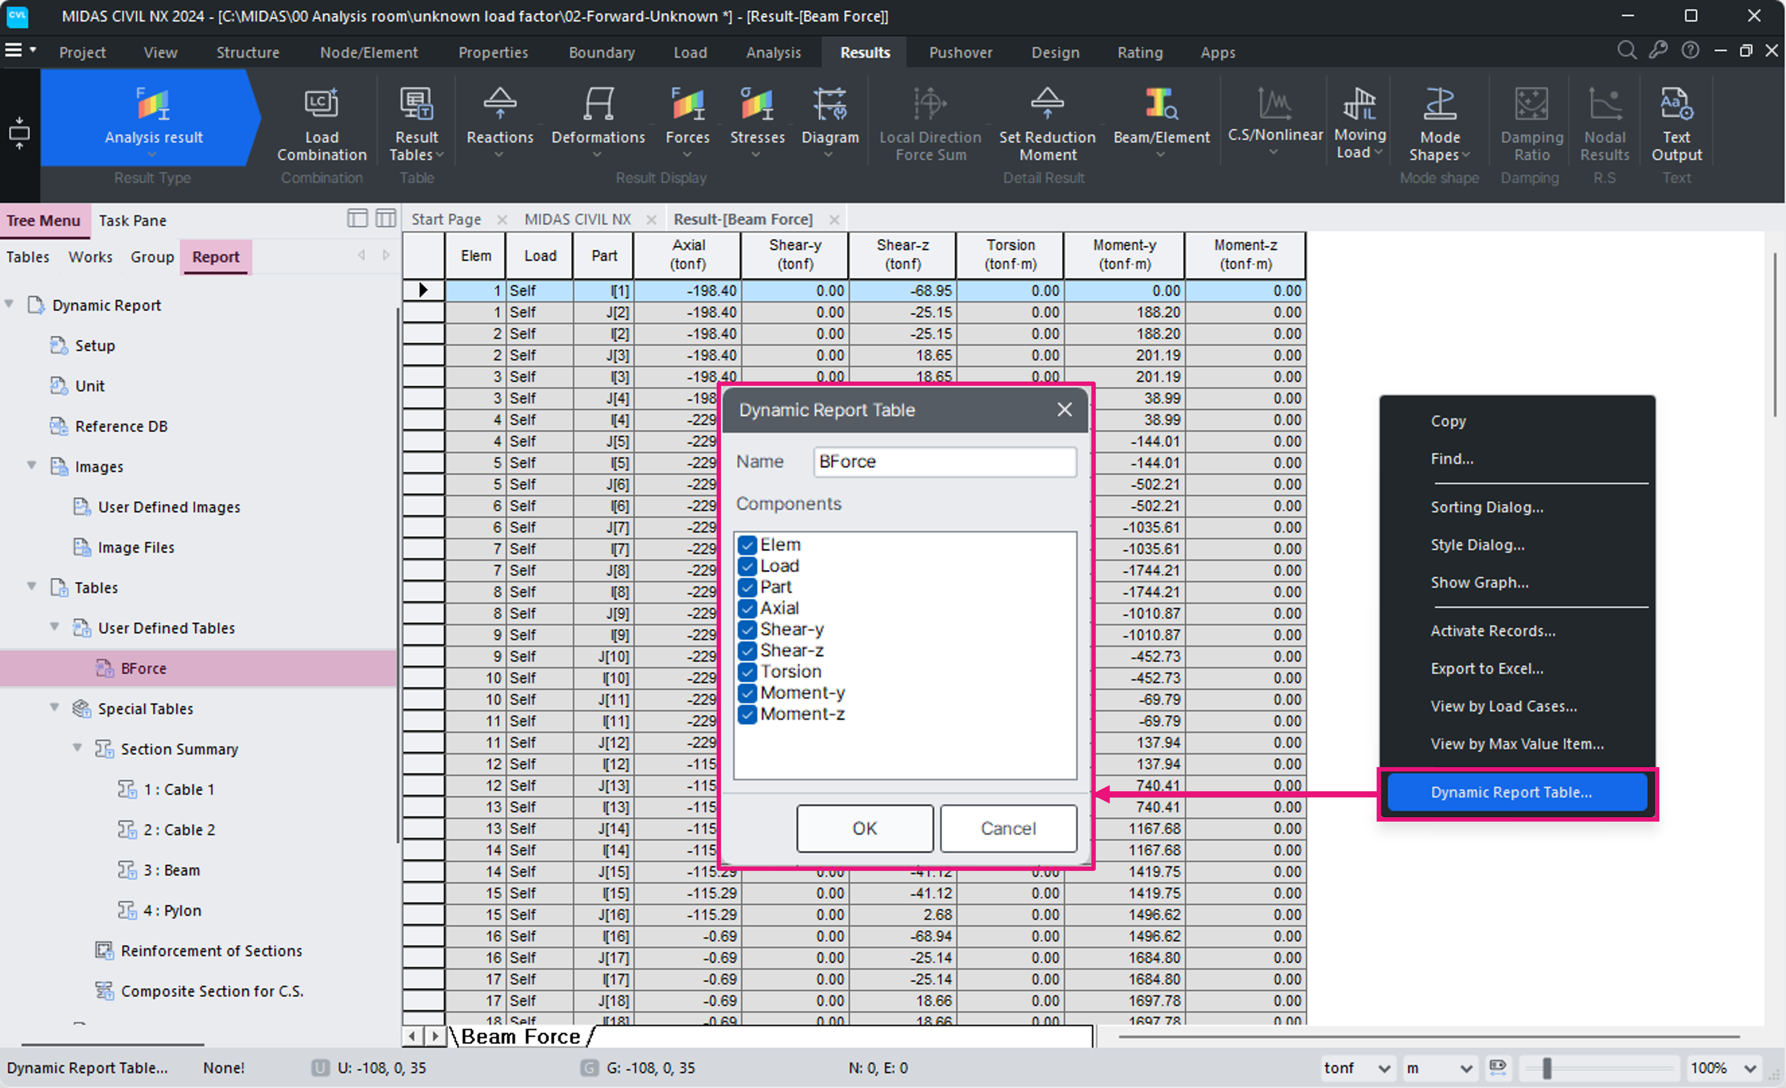1786x1088 pixels.
Task: Open Local Direction Force Sum tool
Action: [x=930, y=124]
